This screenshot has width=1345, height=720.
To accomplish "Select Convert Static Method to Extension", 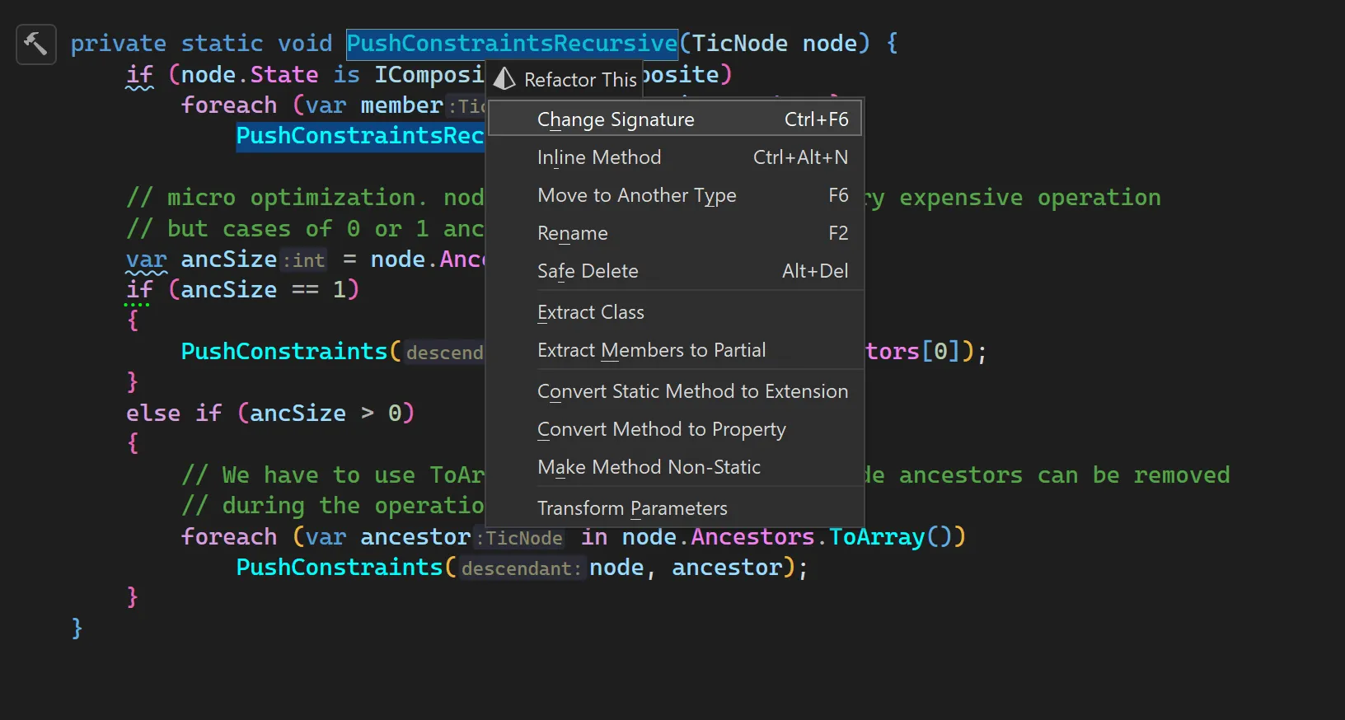I will [675, 390].
